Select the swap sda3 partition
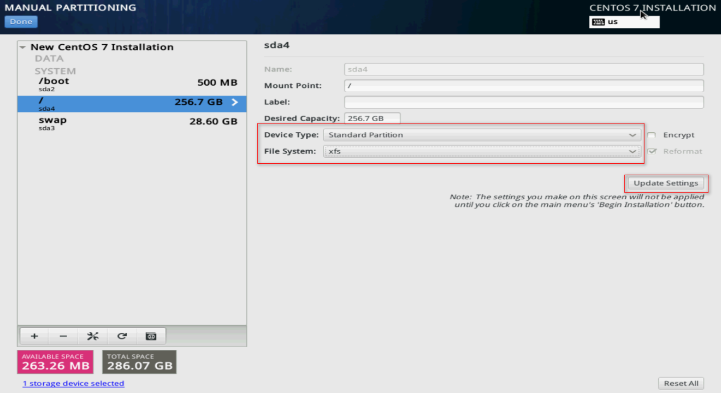 pos(132,123)
